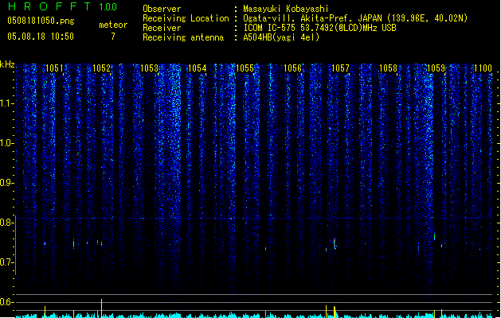Click the red meteor echo near 1052
This screenshot has height=318, width=501.
[102, 243]
